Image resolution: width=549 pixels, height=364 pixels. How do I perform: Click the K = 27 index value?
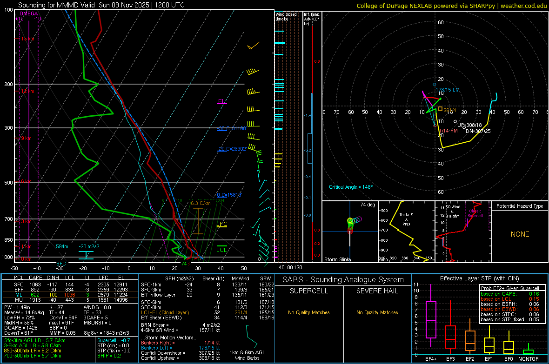click(x=56, y=307)
